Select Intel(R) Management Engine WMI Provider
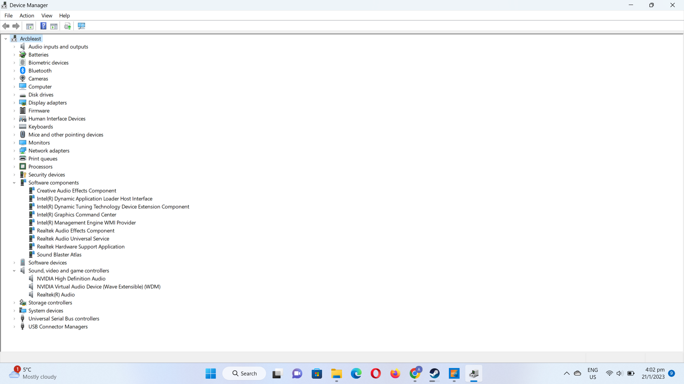Screen dimensions: 684x384 coord(87,223)
